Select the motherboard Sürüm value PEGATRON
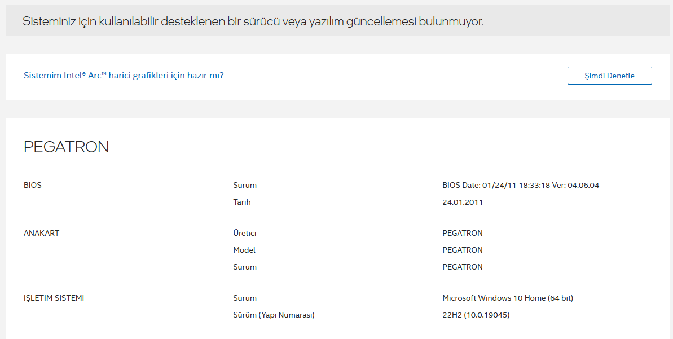 [x=462, y=267]
